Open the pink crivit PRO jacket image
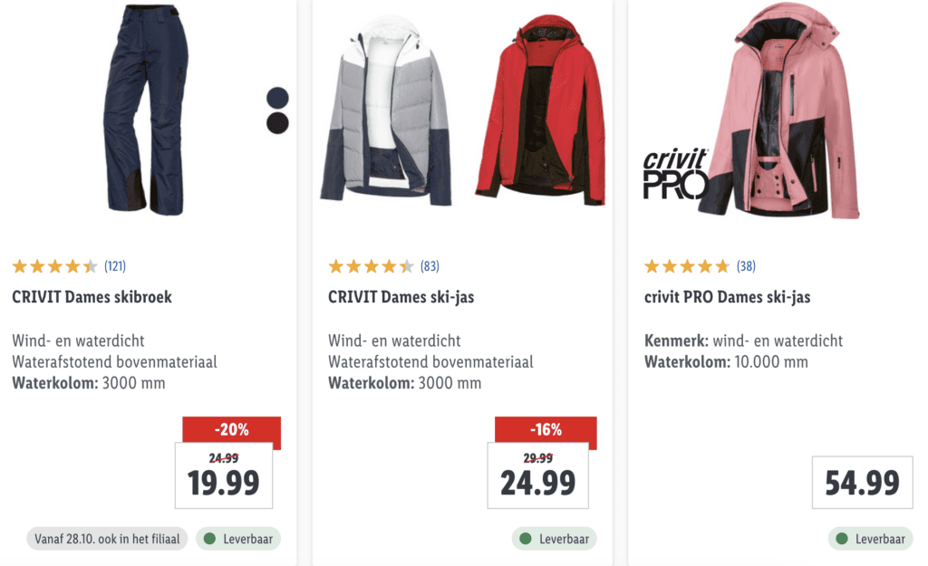The image size is (928, 566). click(x=780, y=110)
